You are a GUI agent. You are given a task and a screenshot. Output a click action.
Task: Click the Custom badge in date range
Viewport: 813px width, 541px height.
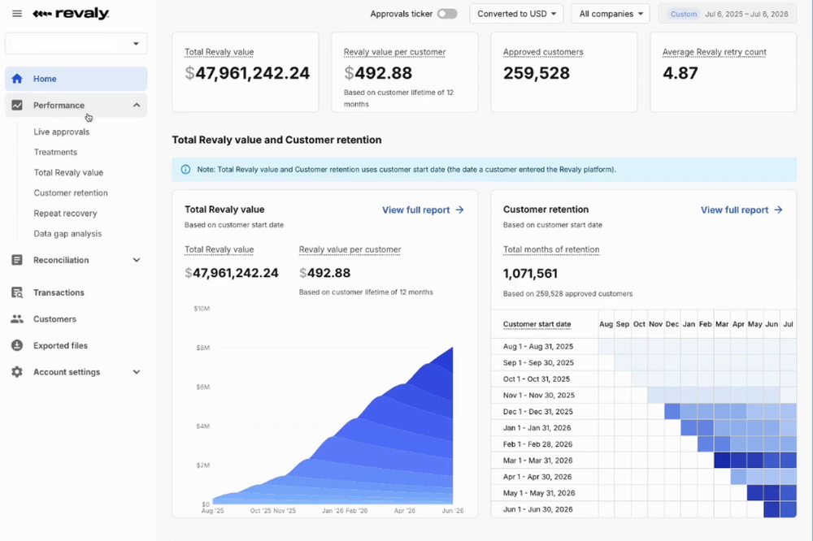point(684,14)
